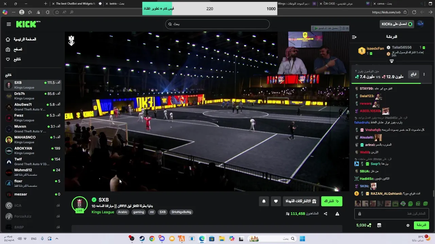The image size is (435, 244).
Task: Open the chat settings gear icon
Action: [x=408, y=225]
